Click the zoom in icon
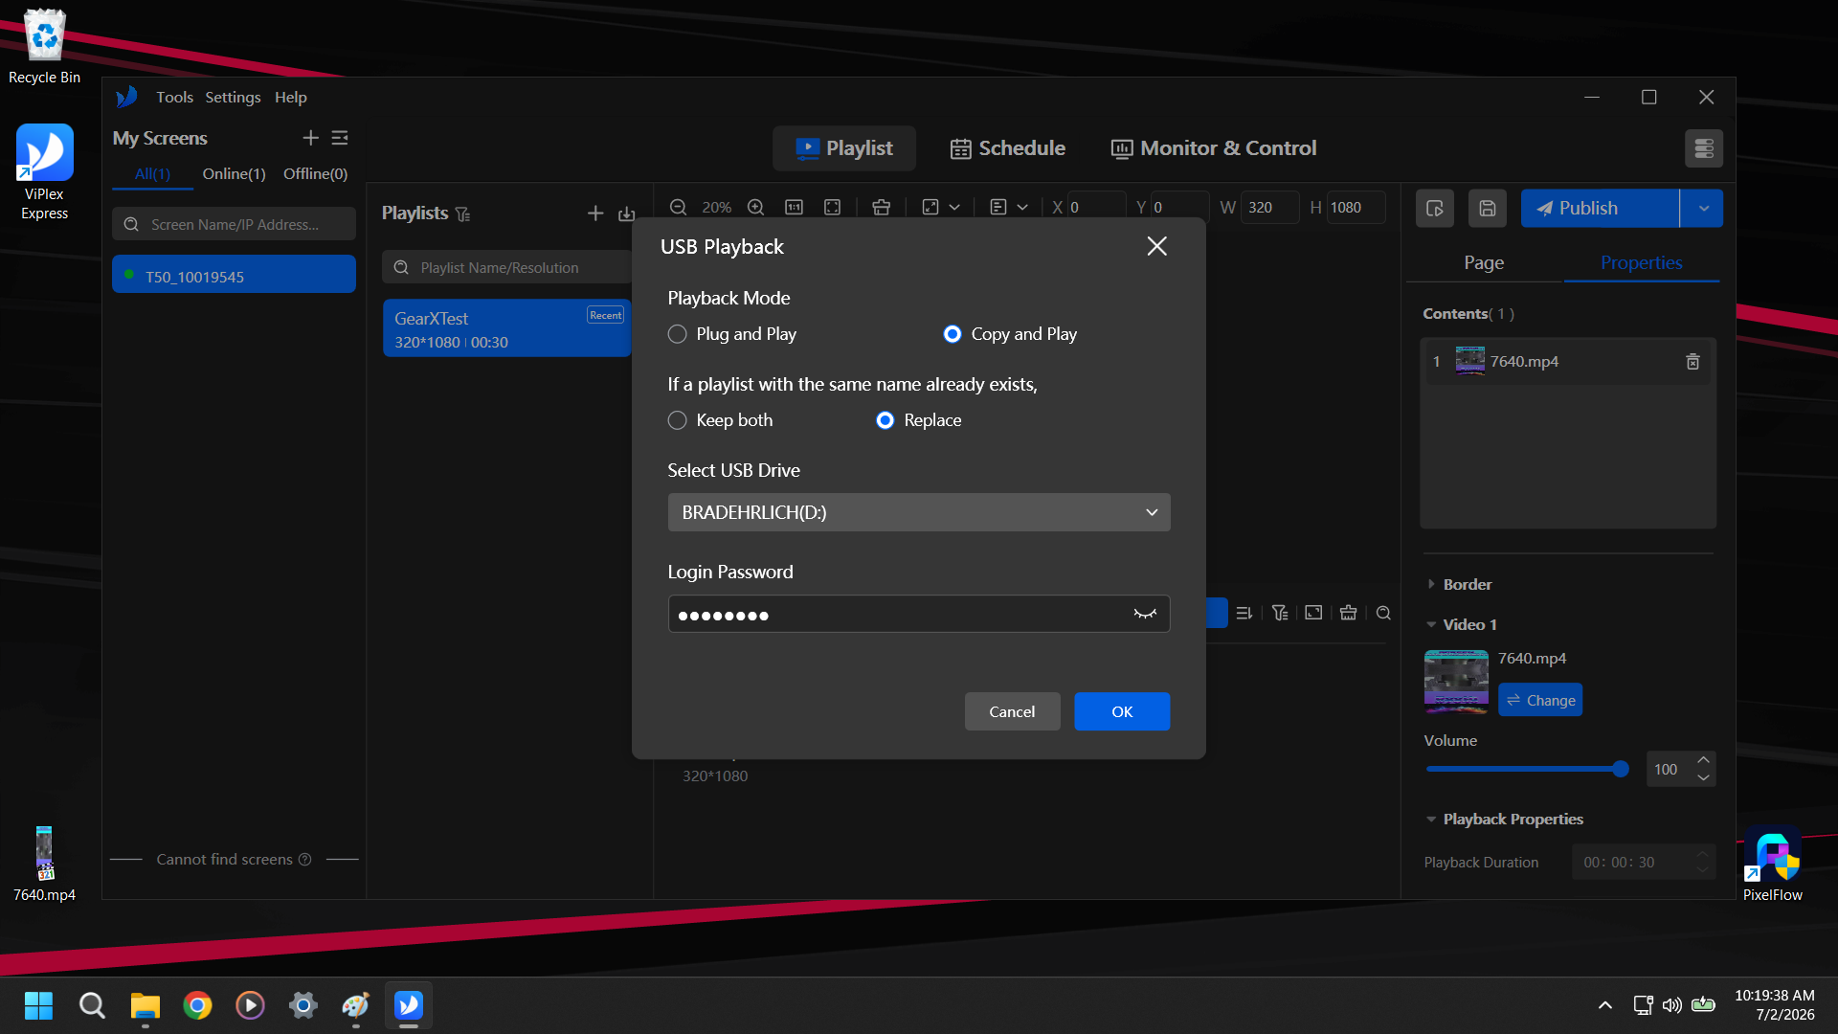 [755, 208]
